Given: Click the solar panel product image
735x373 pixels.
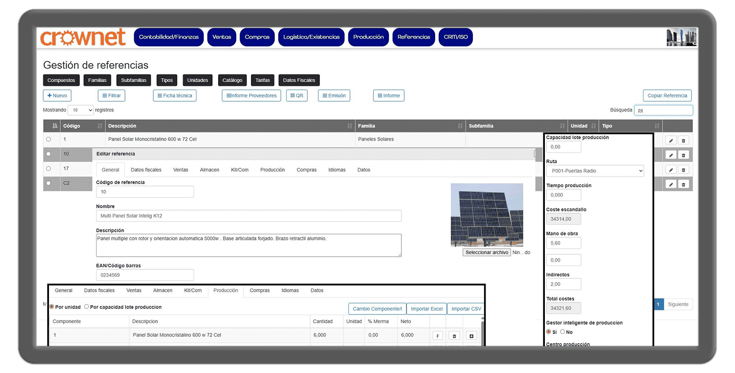Looking at the screenshot, I should (x=487, y=215).
